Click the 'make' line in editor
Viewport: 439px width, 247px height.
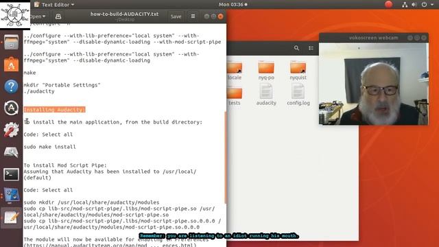[x=29, y=73]
